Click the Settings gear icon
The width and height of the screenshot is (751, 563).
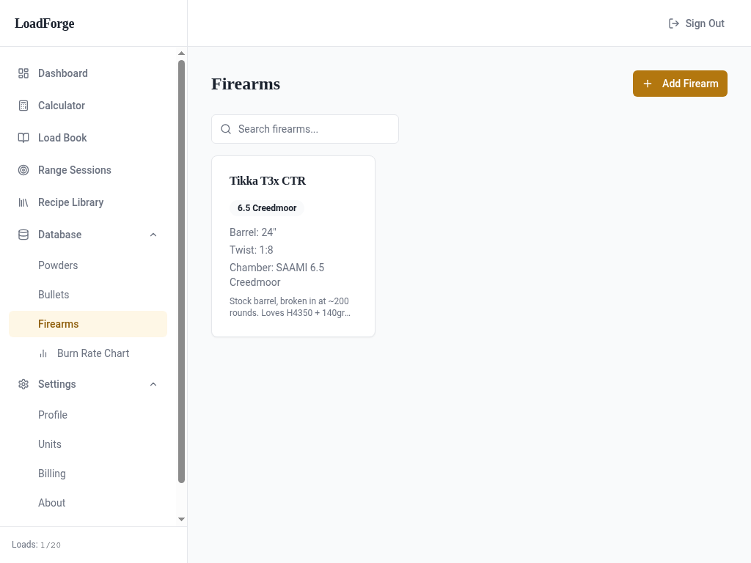tap(23, 384)
